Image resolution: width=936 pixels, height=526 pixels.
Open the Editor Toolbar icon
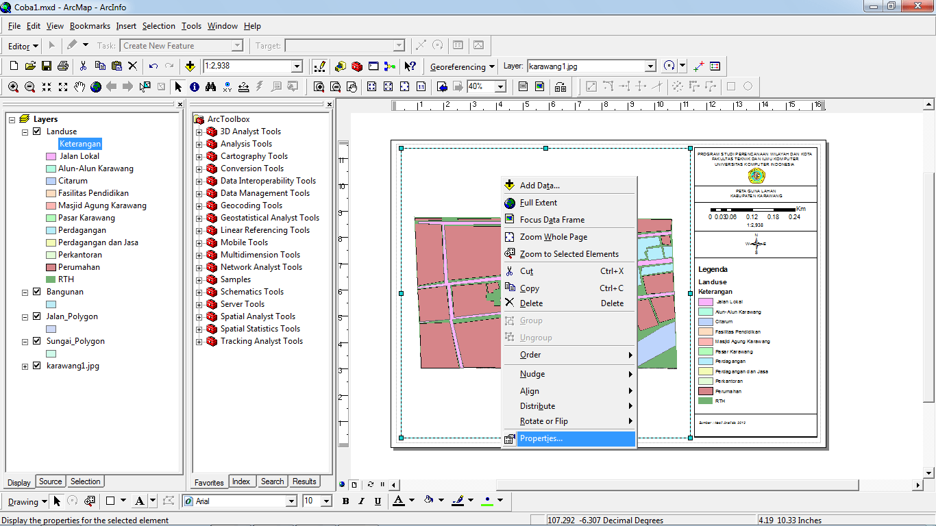click(x=319, y=66)
